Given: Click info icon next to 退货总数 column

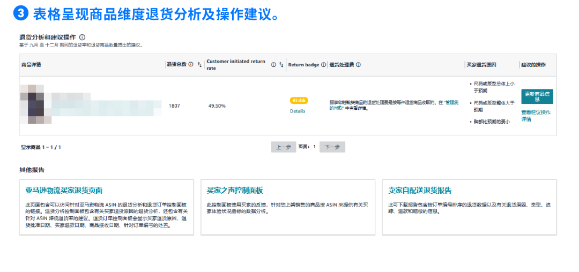Looking at the screenshot, I should [x=191, y=65].
